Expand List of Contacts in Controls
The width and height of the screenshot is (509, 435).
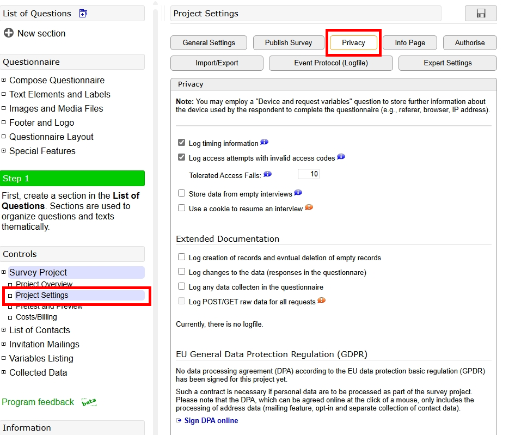click(x=4, y=330)
